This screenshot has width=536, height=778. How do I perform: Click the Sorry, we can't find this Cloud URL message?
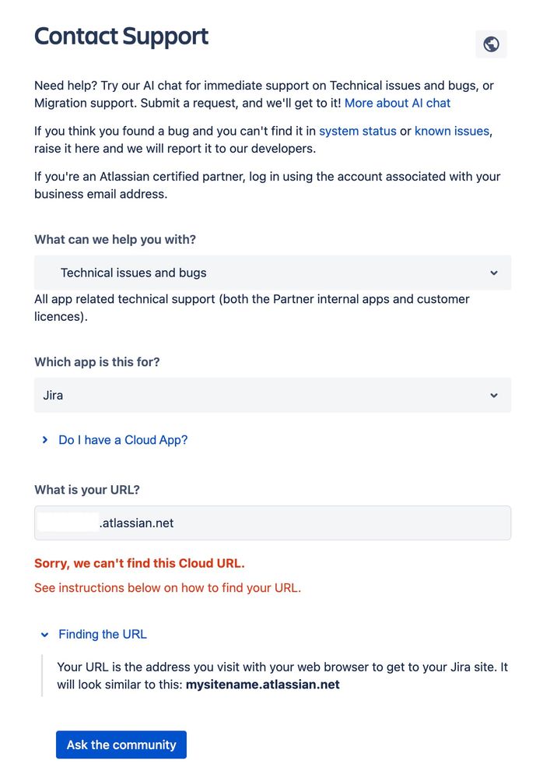coord(139,564)
